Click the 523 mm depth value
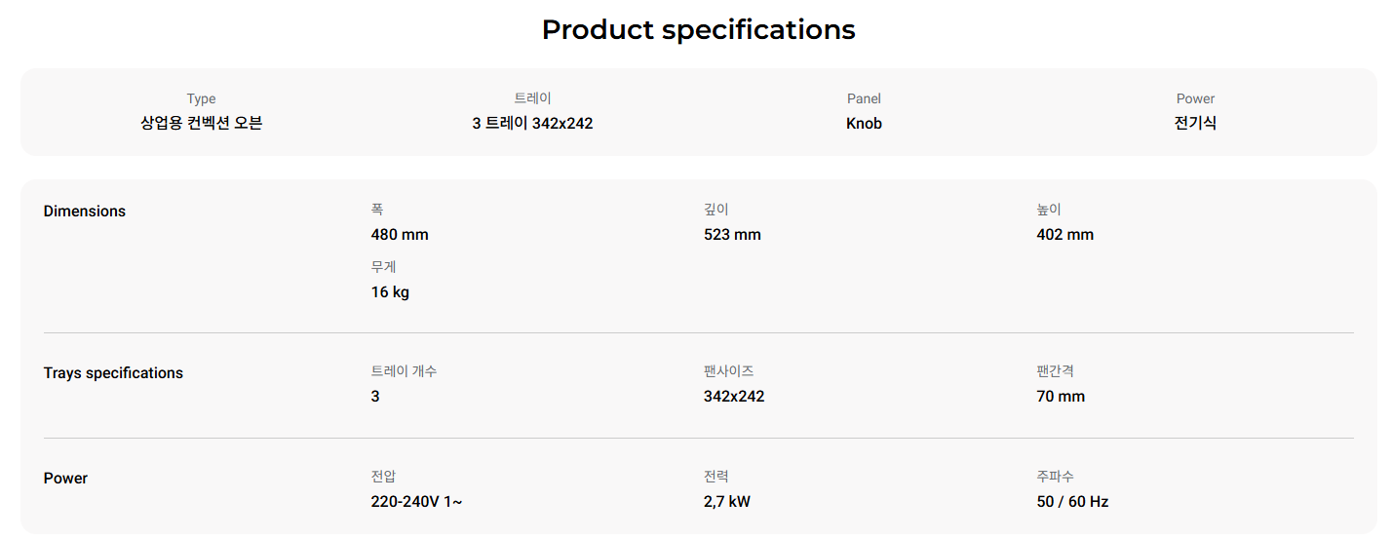The width and height of the screenshot is (1392, 539). click(x=732, y=235)
